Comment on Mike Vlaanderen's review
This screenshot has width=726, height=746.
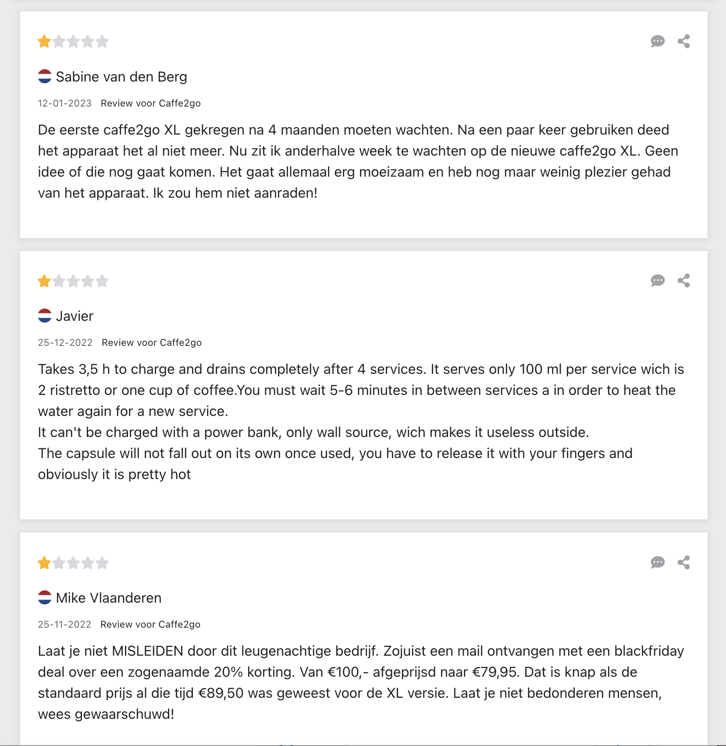point(657,562)
